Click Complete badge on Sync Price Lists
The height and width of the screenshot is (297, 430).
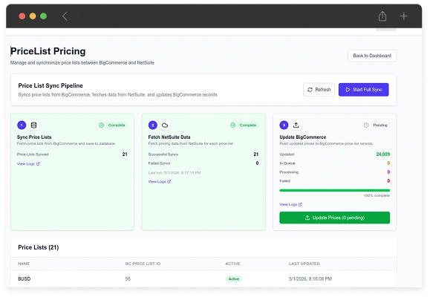coord(117,125)
